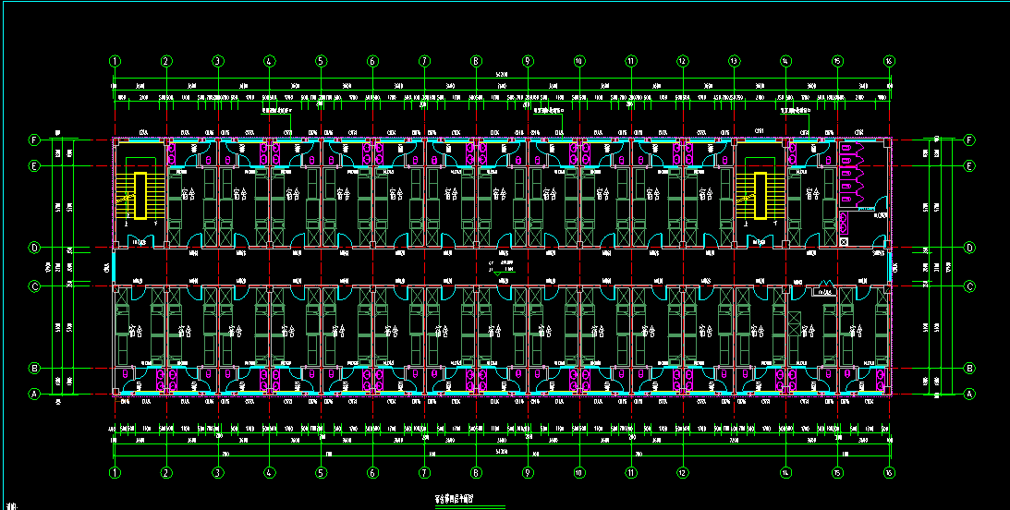Click axis bubble 5 in bottom row

(321, 473)
